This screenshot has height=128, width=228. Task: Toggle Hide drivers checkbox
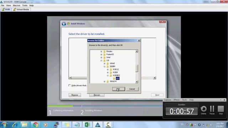tap(69, 85)
